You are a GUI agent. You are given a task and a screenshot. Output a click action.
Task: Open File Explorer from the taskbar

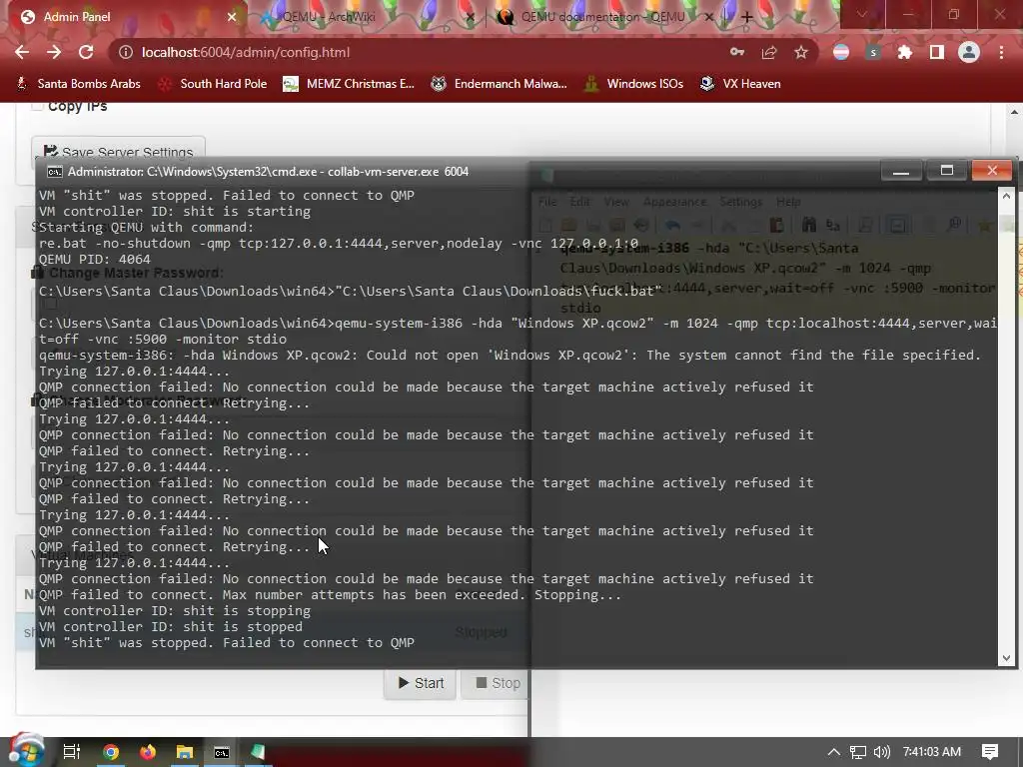coord(185,752)
